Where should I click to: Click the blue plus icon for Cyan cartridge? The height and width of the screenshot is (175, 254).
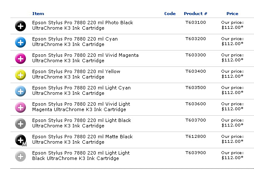point(20,42)
